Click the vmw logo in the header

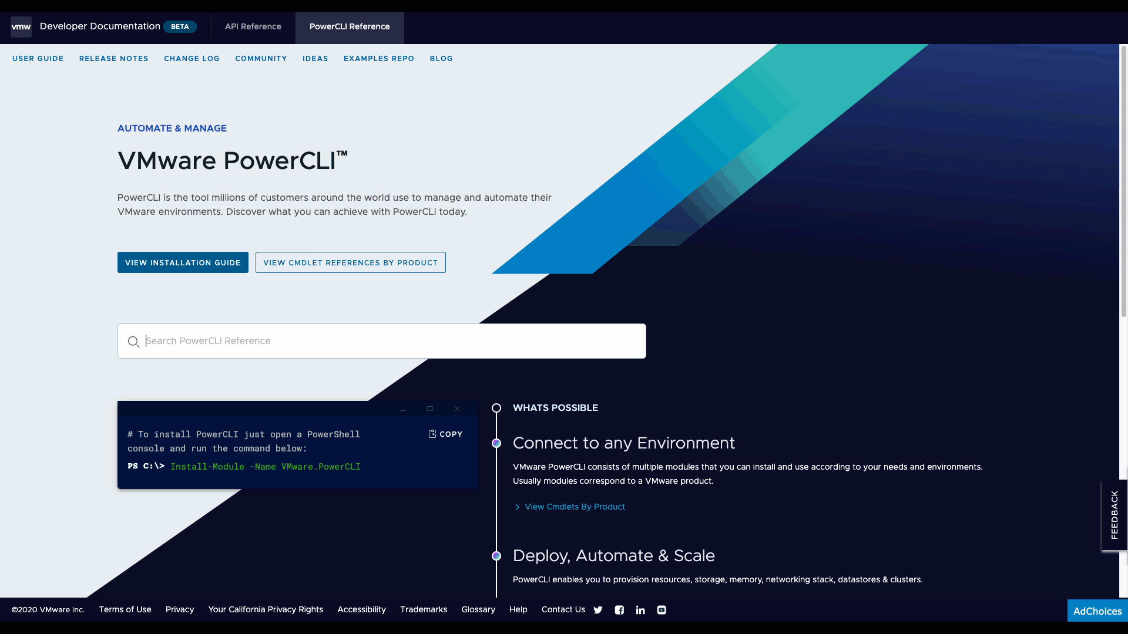tap(21, 26)
